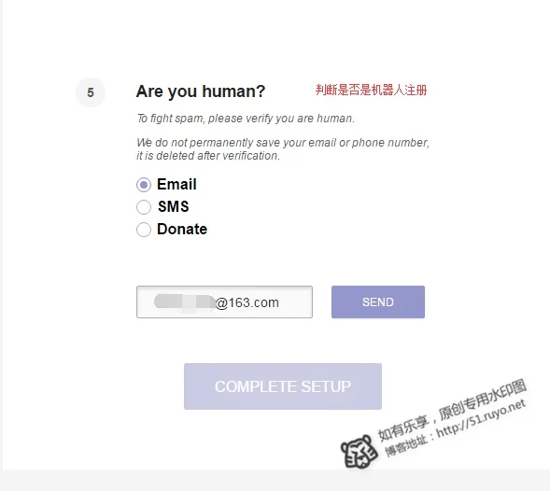Pick the Donate radio option

pyautogui.click(x=144, y=230)
